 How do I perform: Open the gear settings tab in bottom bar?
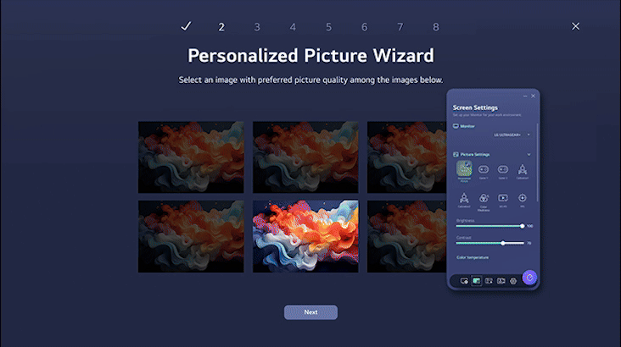tap(513, 281)
